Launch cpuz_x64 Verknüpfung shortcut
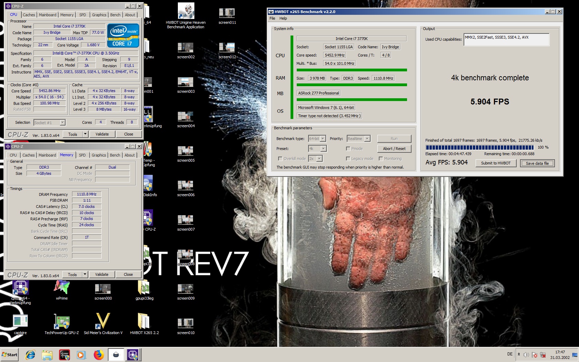 [x=20, y=292]
